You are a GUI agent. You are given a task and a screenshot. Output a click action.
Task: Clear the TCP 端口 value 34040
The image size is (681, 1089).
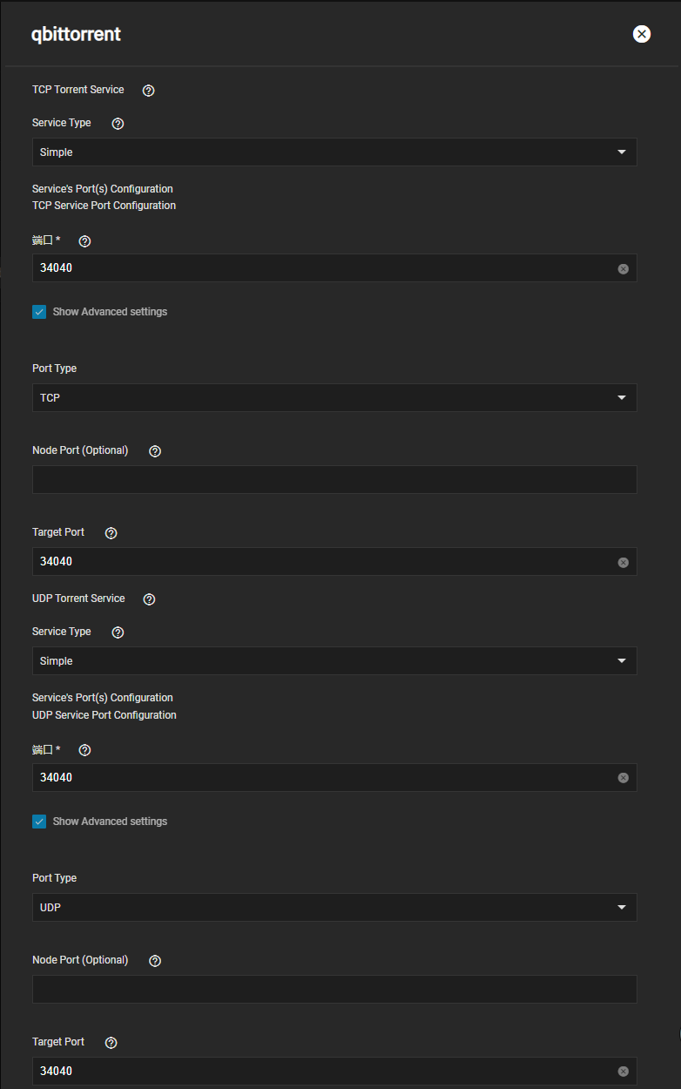tap(623, 268)
